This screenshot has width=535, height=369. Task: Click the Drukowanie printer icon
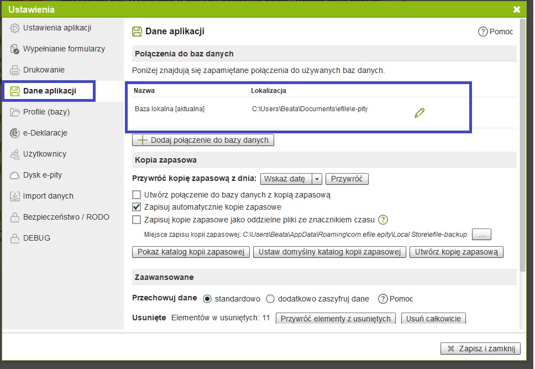(15, 70)
